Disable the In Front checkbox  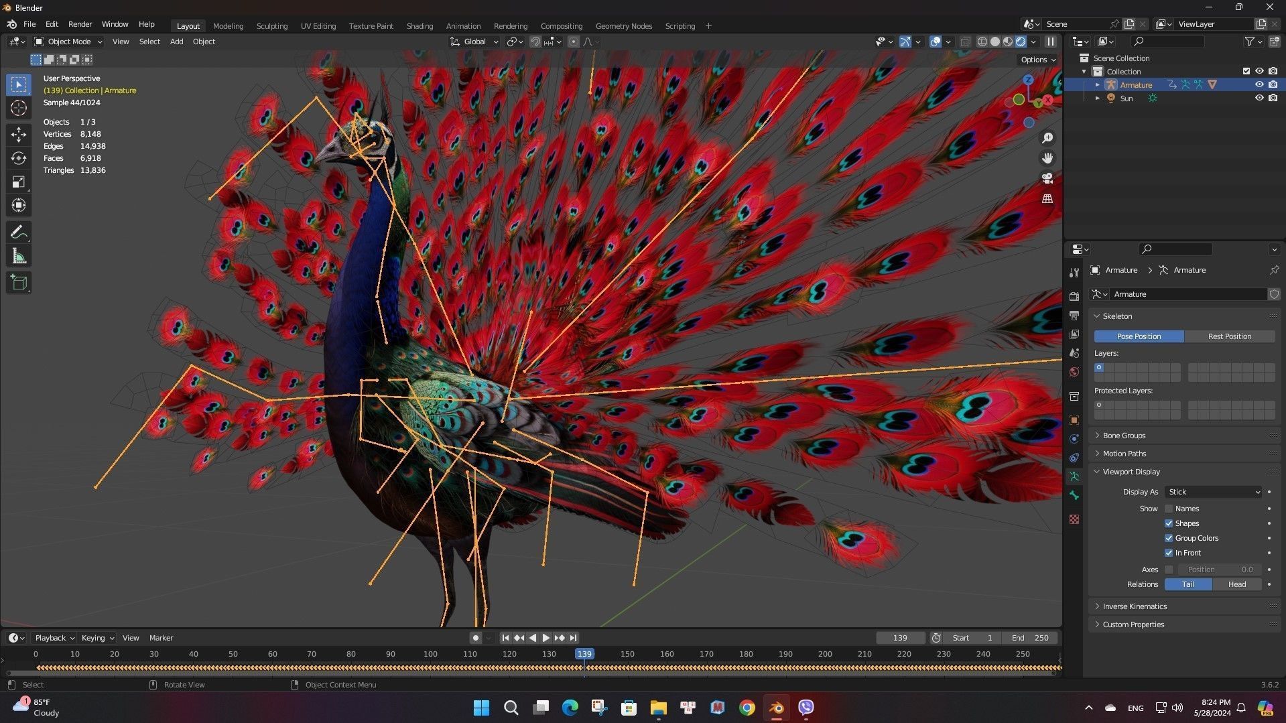1169,553
